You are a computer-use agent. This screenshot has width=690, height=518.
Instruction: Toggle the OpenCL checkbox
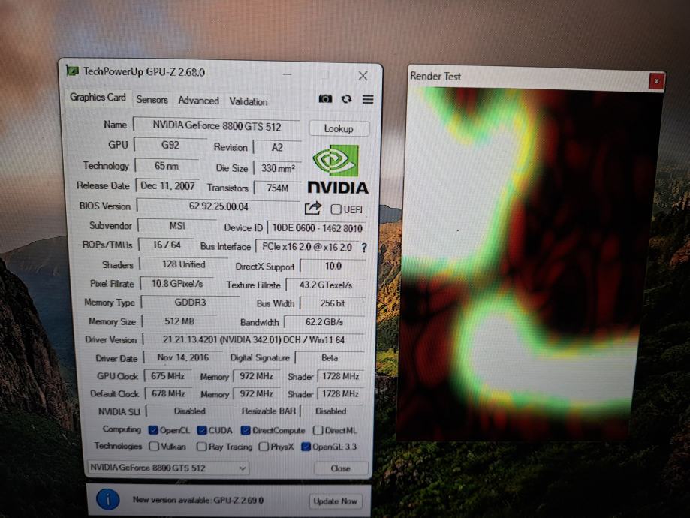coord(153,430)
